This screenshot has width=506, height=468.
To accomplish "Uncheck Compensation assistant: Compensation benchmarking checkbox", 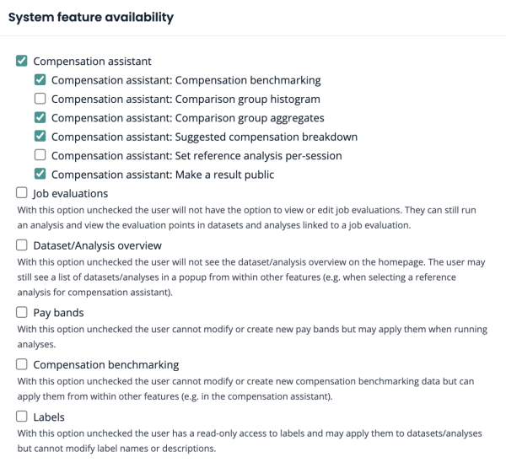I will pyautogui.click(x=40, y=80).
